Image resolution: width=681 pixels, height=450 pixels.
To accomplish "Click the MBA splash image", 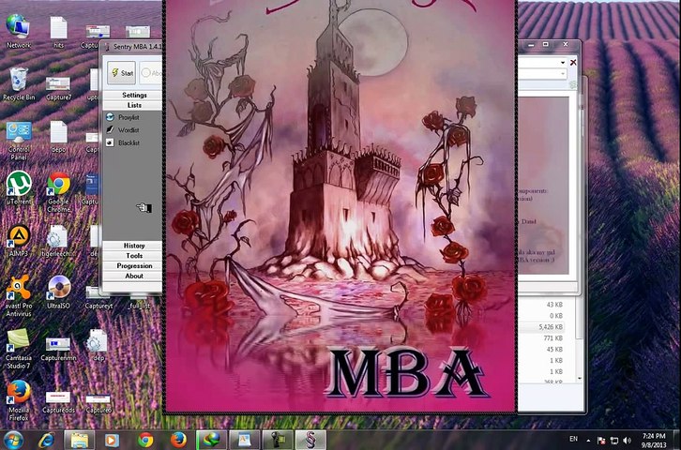I will [340, 205].
